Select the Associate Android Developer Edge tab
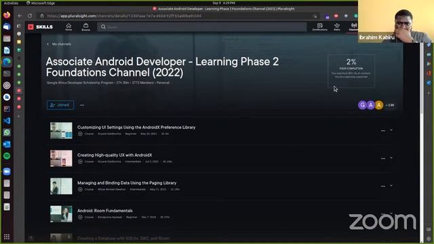 pyautogui.click(x=19, y=90)
